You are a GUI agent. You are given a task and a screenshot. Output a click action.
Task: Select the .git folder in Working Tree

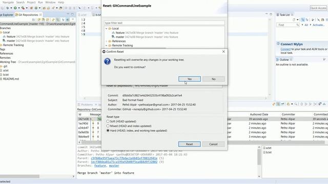click(x=4, y=66)
